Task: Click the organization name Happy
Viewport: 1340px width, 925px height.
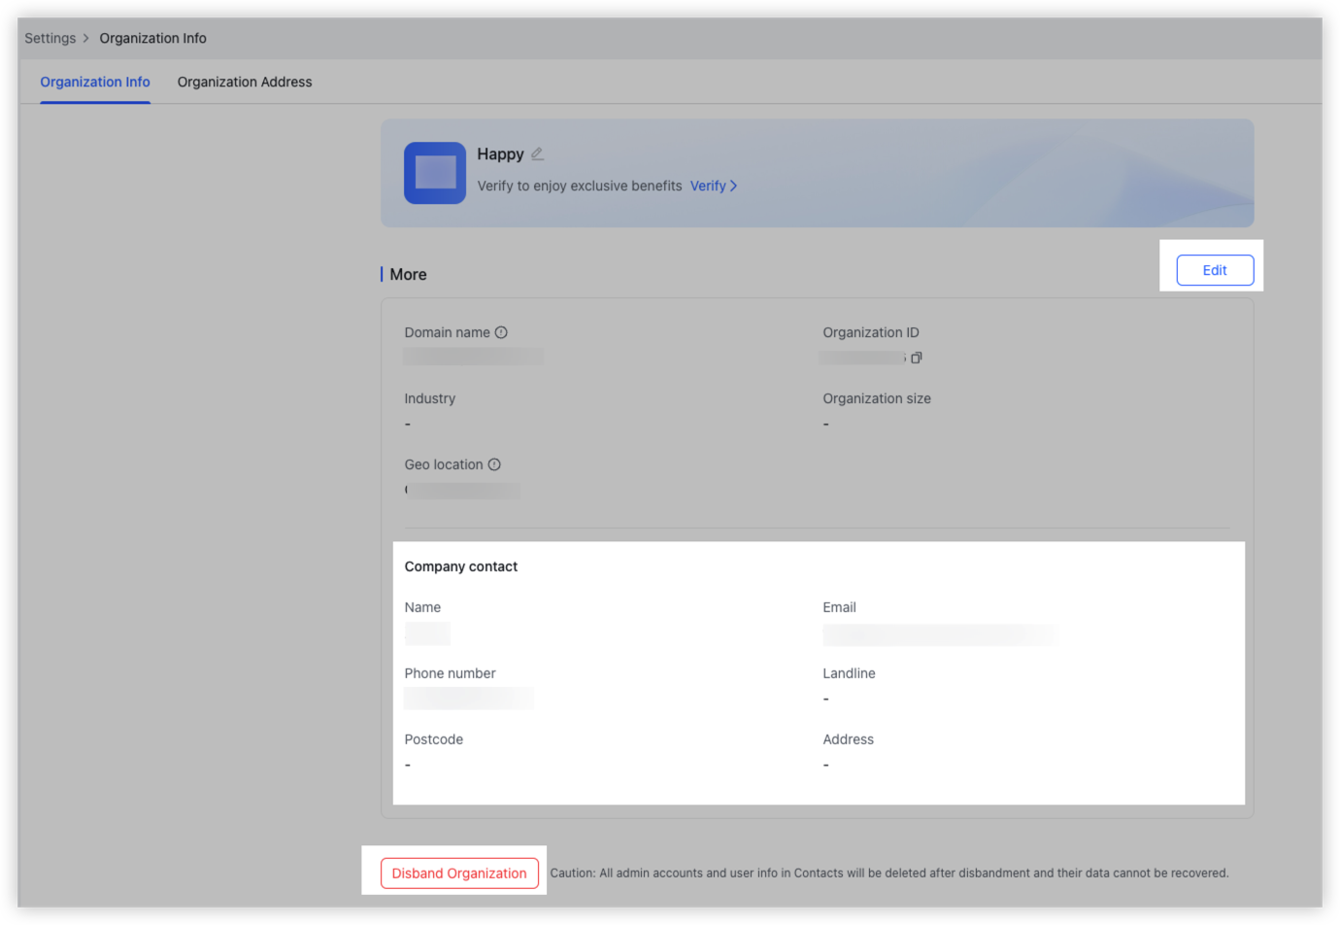Action: [500, 154]
